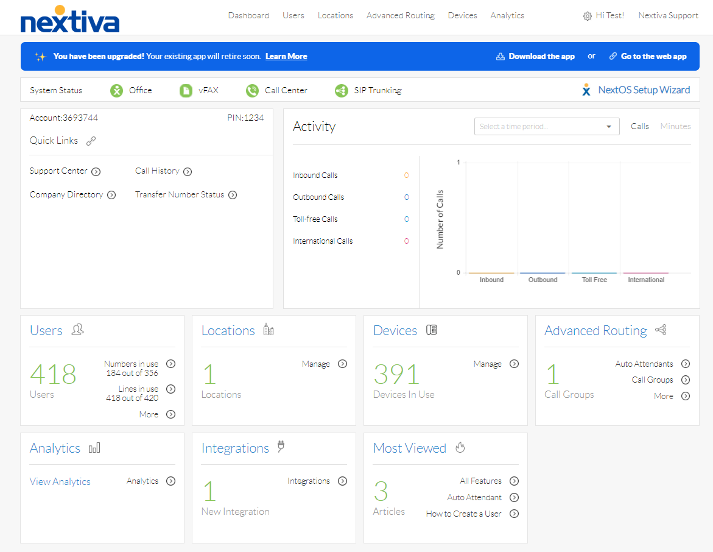The image size is (713, 552).
Task: Click the Inbound Calls count value
Action: click(406, 175)
